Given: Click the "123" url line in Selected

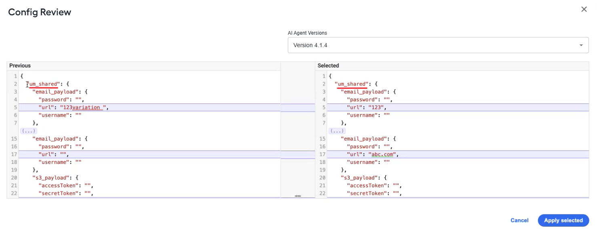Looking at the screenshot, I should (x=458, y=108).
